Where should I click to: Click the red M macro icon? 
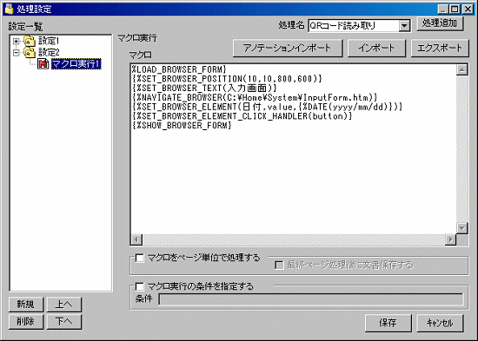(x=43, y=64)
